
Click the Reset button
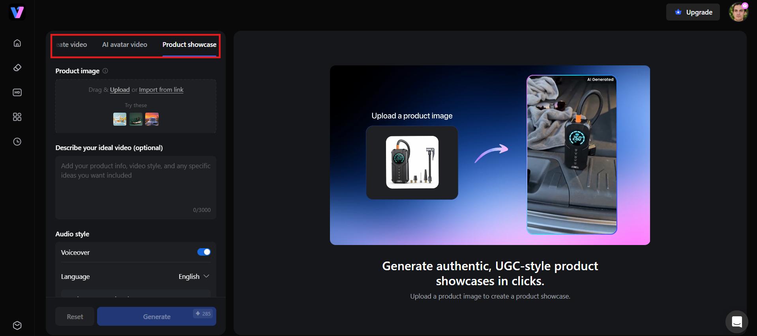(x=75, y=316)
